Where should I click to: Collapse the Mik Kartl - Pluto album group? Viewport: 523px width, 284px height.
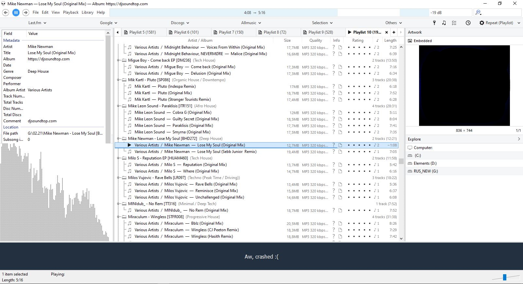pyautogui.click(x=119, y=80)
